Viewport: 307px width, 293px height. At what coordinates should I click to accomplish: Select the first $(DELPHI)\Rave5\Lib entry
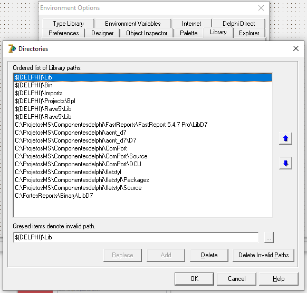pyautogui.click(x=143, y=109)
